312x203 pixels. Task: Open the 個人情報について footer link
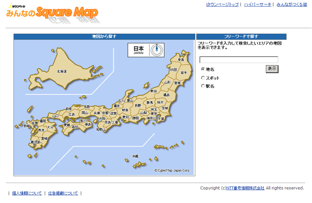tap(26, 193)
